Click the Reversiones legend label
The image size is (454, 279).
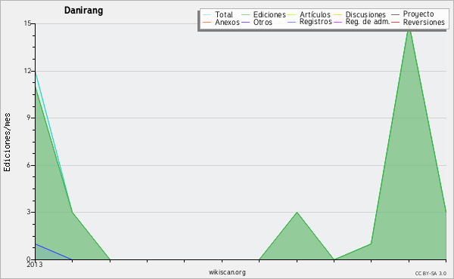coord(424,22)
